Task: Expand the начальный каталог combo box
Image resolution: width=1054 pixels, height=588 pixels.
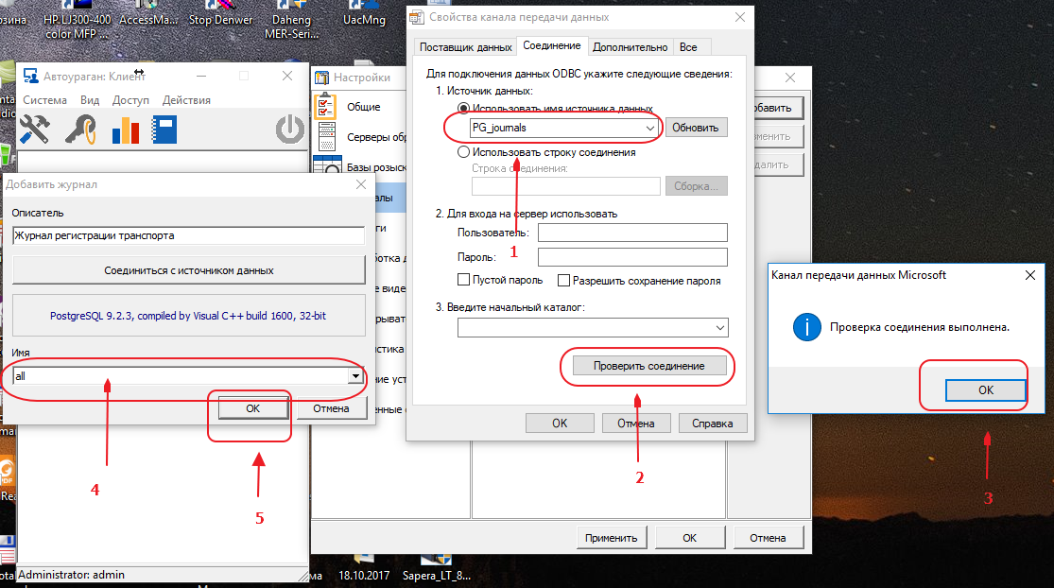Action: 720,327
